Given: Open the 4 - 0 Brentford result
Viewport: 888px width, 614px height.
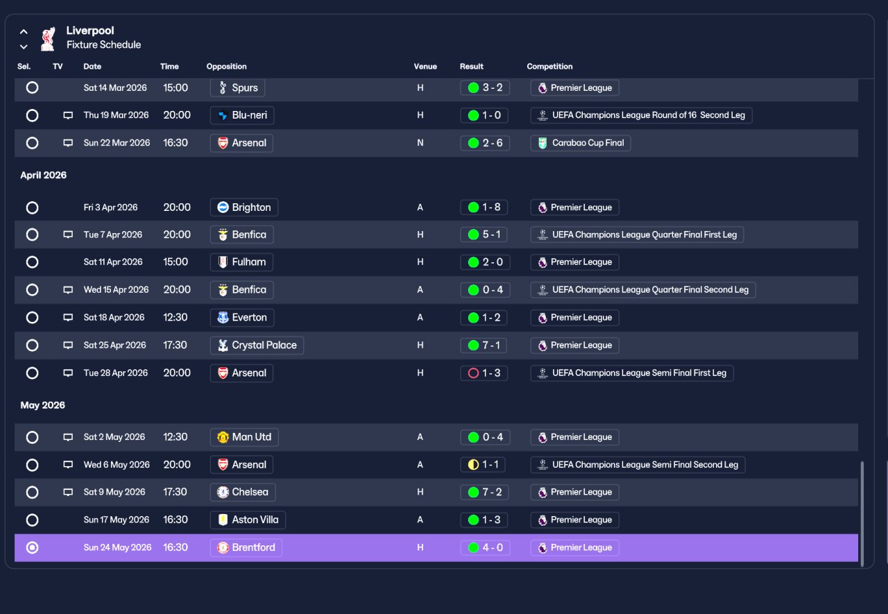Looking at the screenshot, I should point(485,547).
